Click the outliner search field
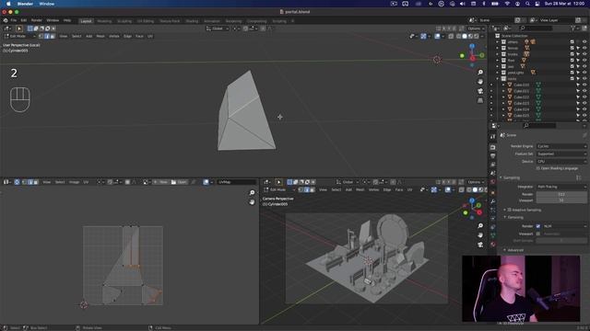 tap(536, 29)
